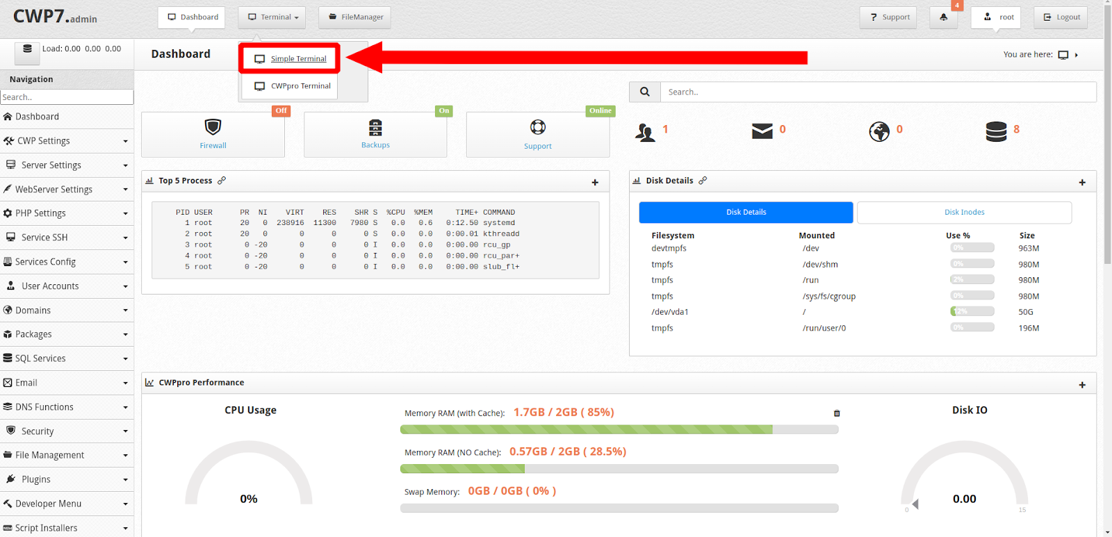Click the Top 5 Process bar chart icon
The height and width of the screenshot is (537, 1112).
pos(149,181)
